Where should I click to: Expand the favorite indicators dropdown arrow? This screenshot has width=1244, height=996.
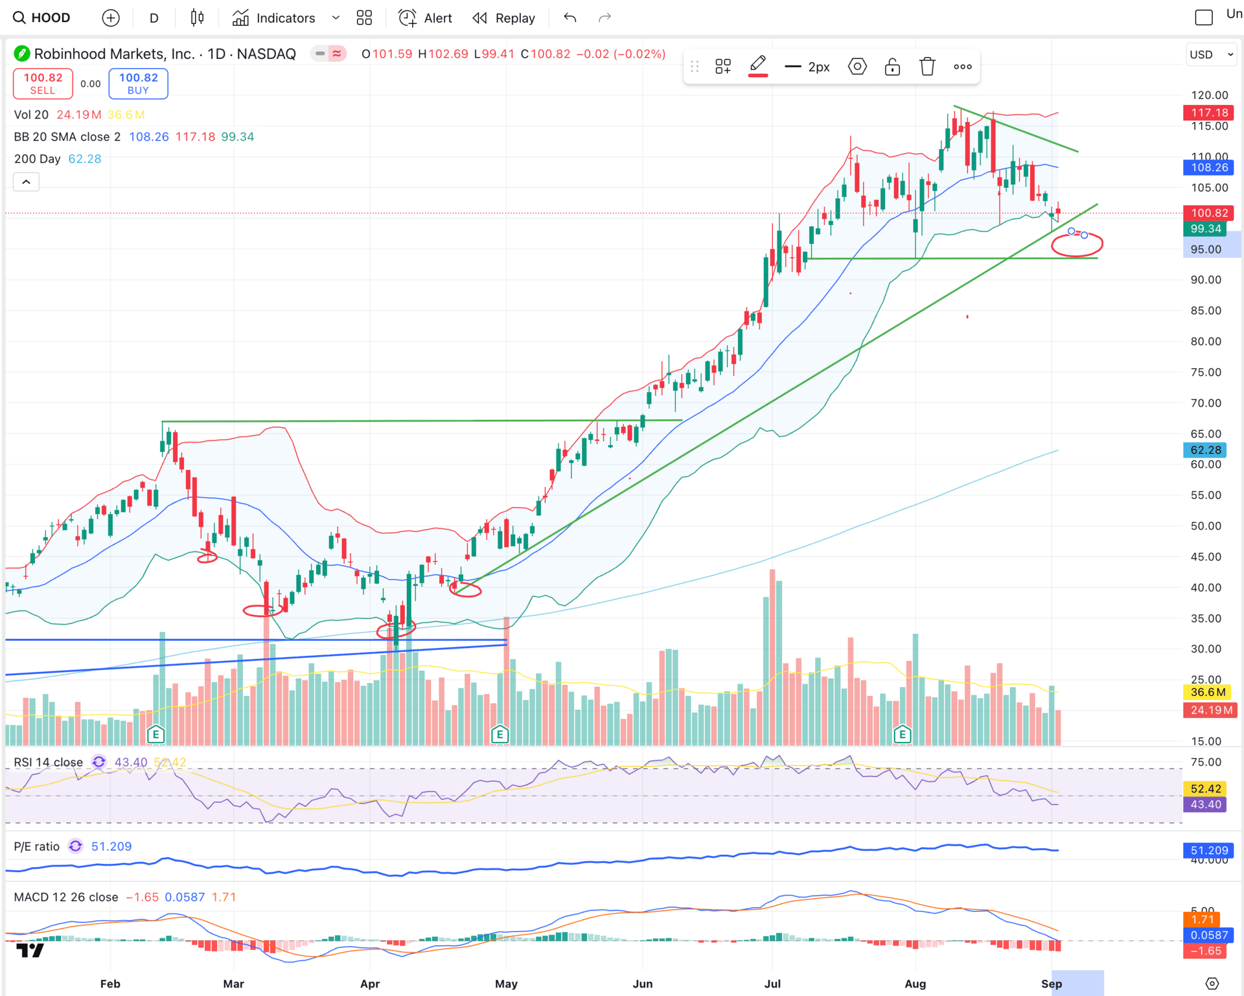pos(336,17)
